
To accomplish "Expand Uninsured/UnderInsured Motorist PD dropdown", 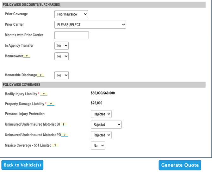I will pos(101,135).
